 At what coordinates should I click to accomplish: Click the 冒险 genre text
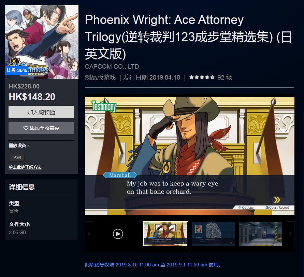coord(14,211)
